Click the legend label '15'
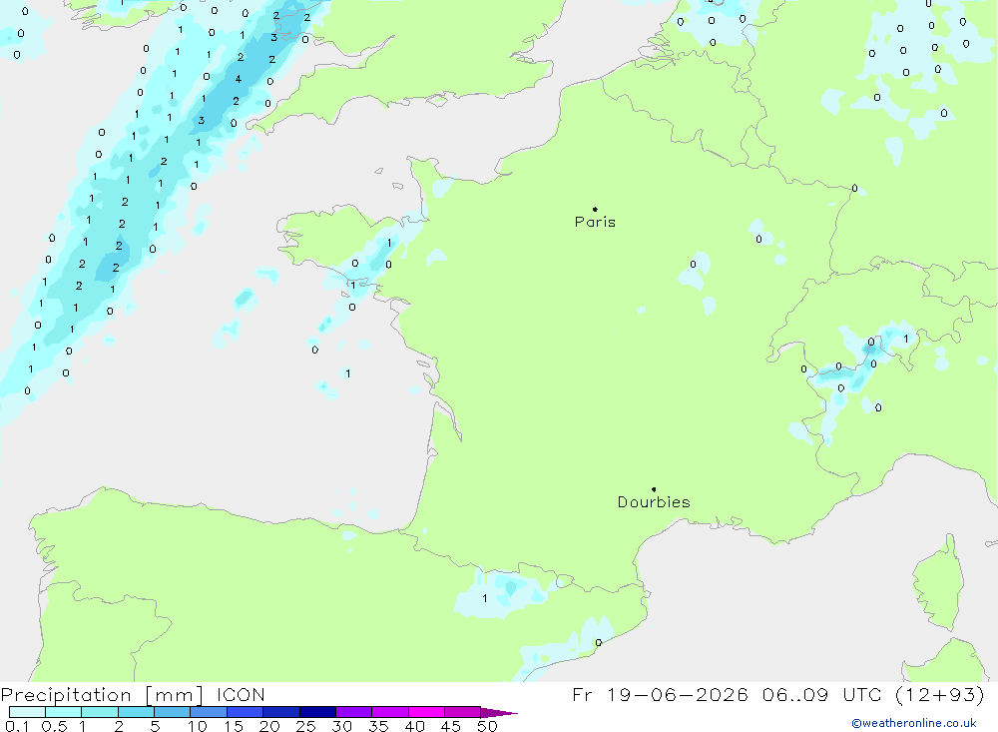Image resolution: width=998 pixels, height=732 pixels. click(x=234, y=726)
